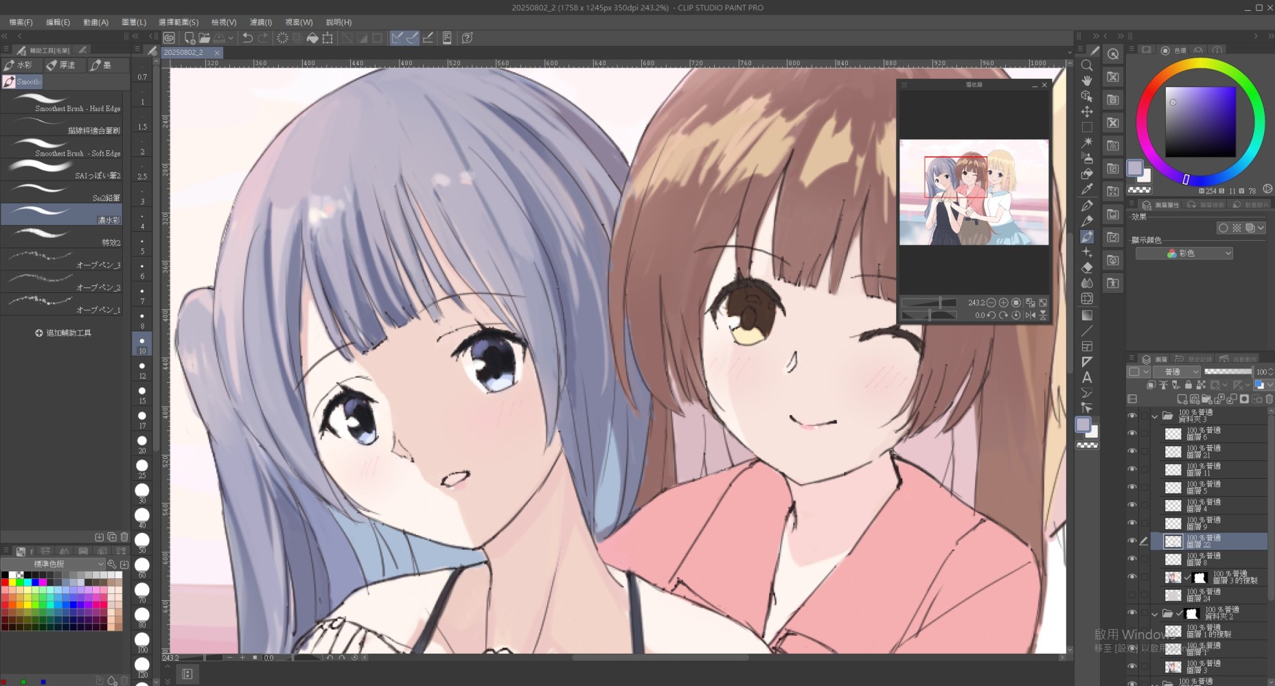This screenshot has width=1275, height=686.
Task: Open the layer effect options dropdown arrow
Action: tap(1261, 228)
